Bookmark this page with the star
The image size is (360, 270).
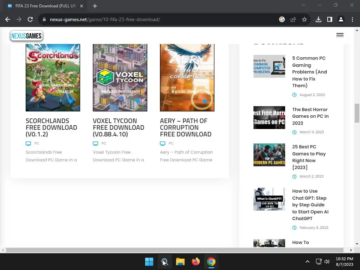coord(304,20)
